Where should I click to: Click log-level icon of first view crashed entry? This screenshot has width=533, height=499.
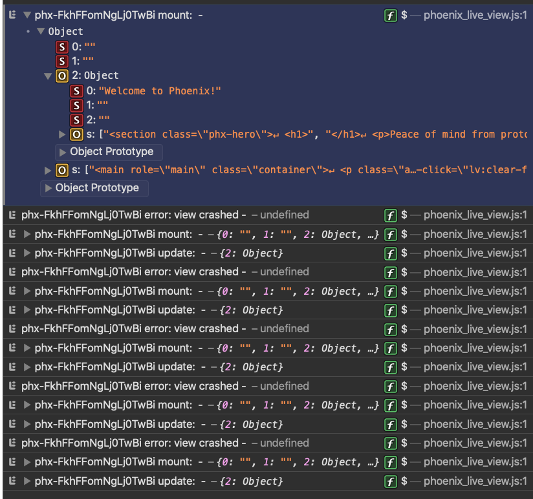pos(12,215)
